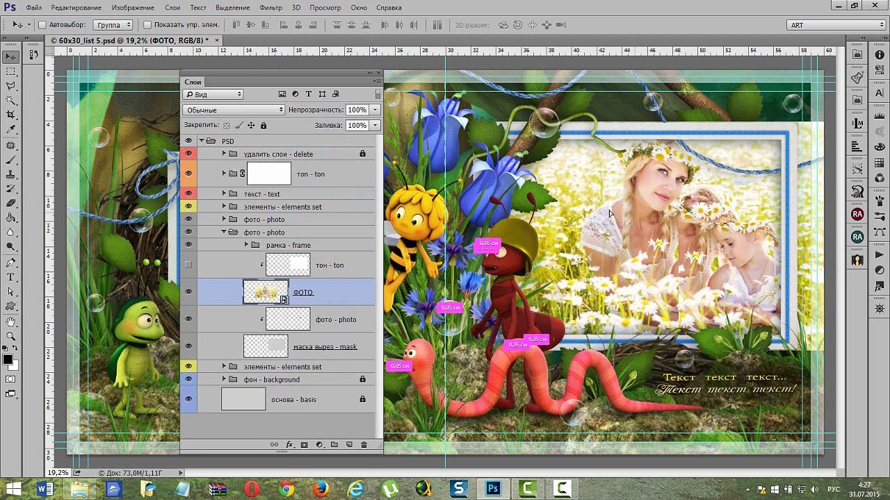
Task: Select the Healing Brush tool
Action: click(11, 146)
